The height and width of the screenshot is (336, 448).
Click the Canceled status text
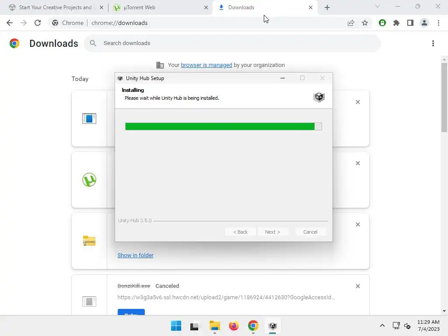pos(167,286)
